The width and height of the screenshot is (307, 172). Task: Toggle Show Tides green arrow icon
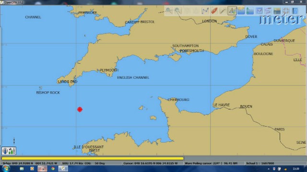point(250,11)
